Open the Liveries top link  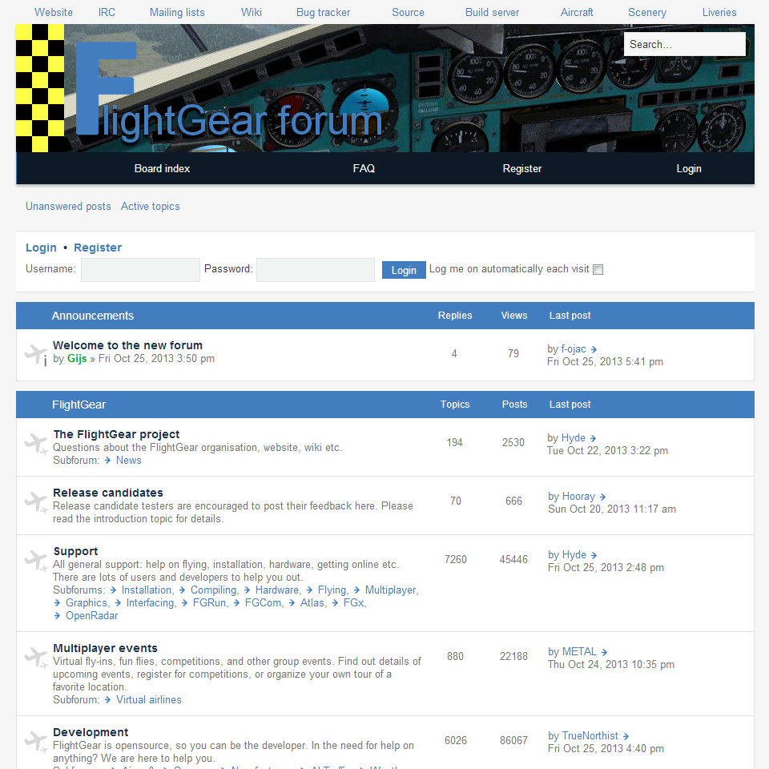click(719, 12)
